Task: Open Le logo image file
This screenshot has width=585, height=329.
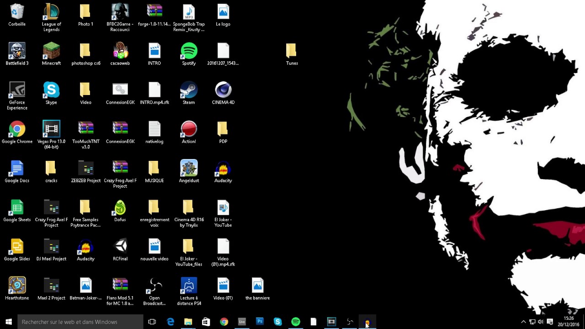Action: 223,15
